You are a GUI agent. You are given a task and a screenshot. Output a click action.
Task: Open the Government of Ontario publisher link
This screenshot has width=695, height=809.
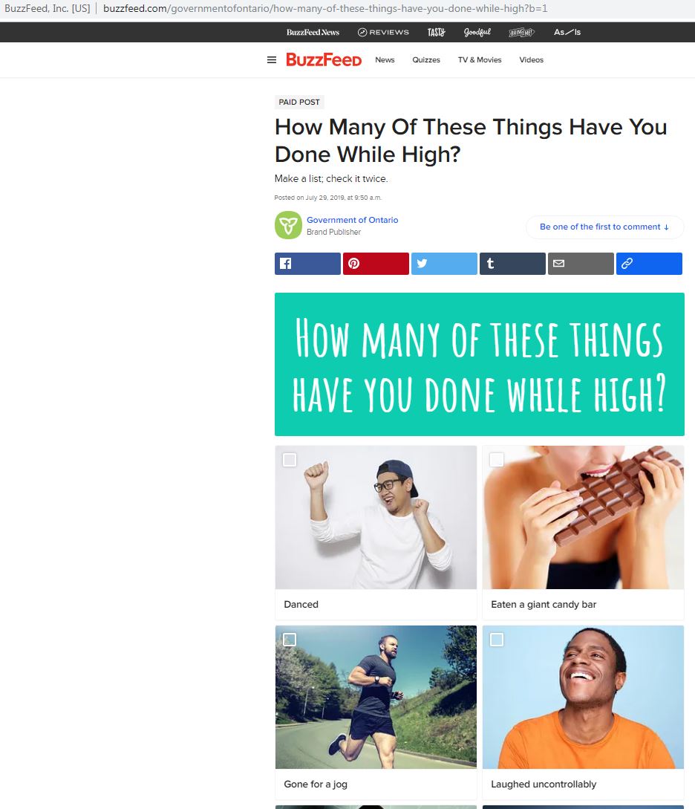(x=352, y=220)
